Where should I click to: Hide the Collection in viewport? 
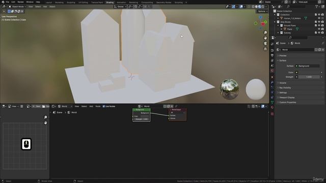pos(319,15)
